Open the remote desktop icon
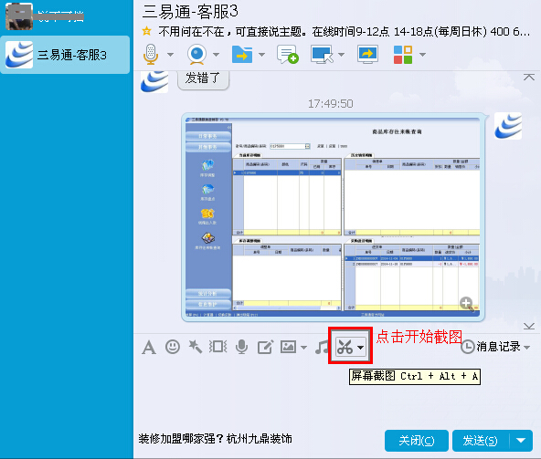The height and width of the screenshot is (459, 541). 322,55
